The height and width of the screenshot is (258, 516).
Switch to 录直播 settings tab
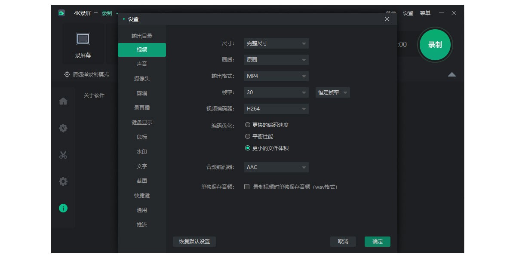(x=142, y=108)
